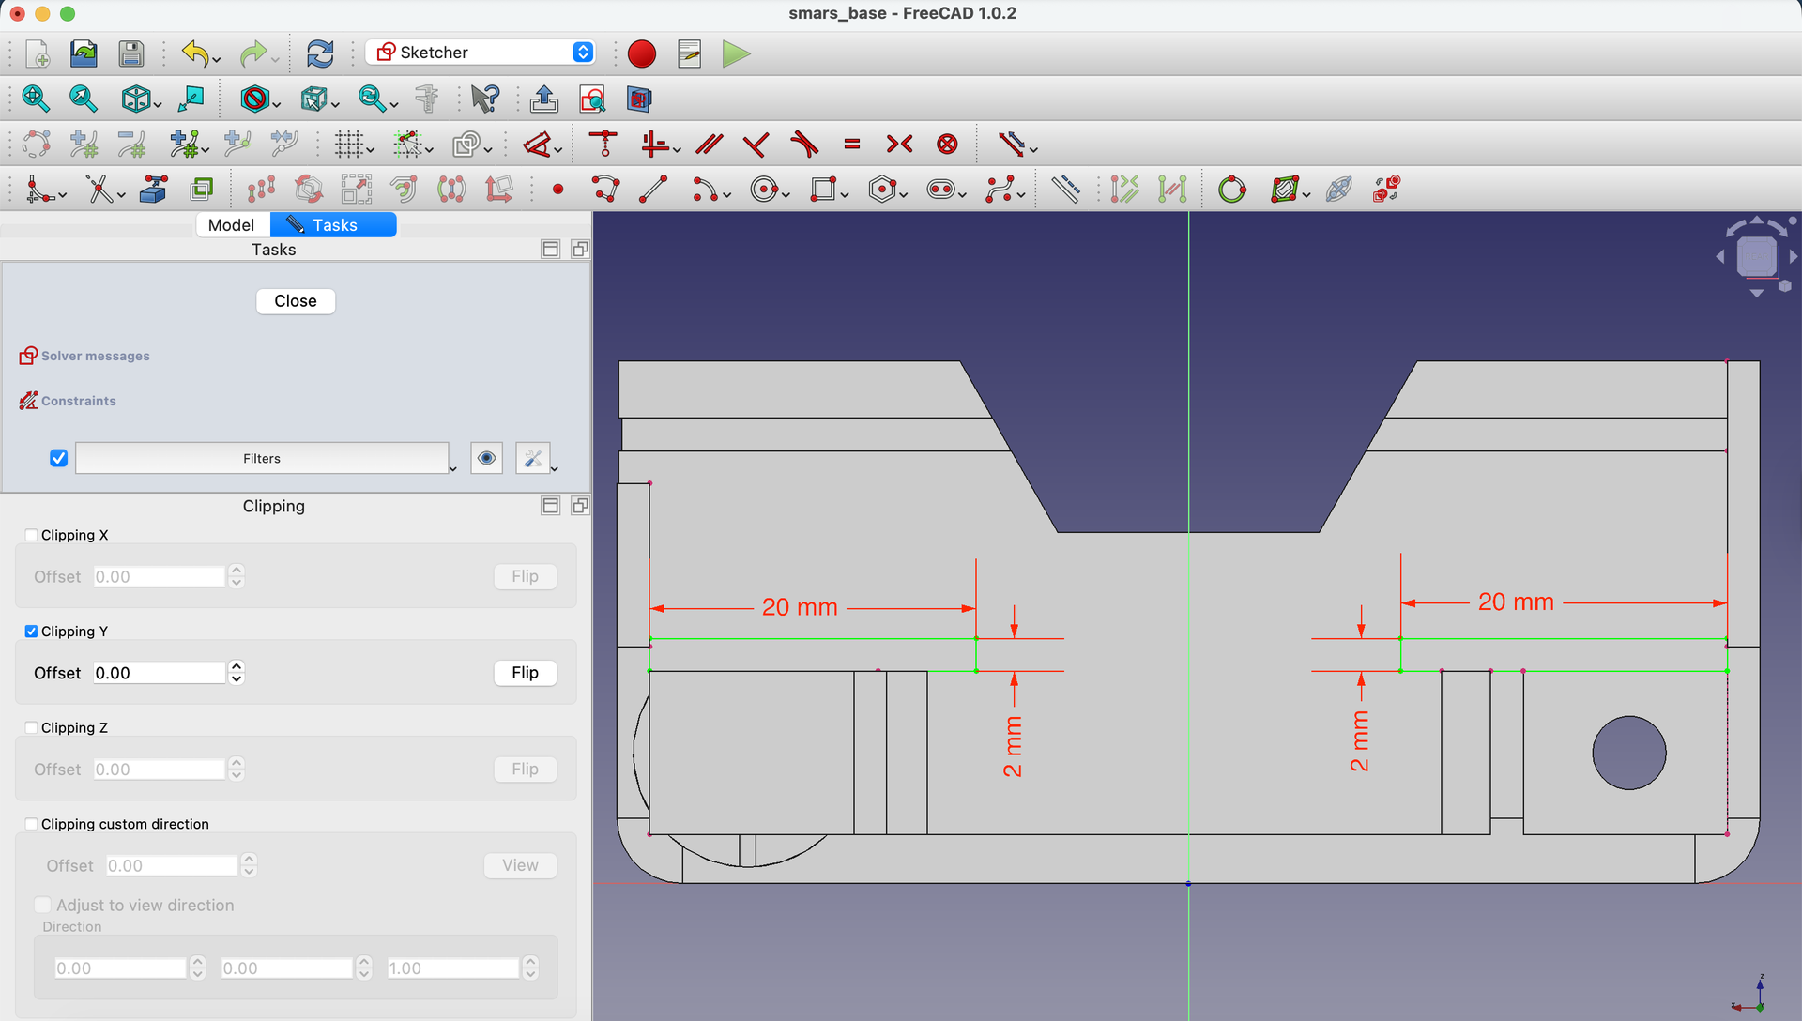The image size is (1802, 1021).
Task: Enable the Clipping Z checkbox
Action: coord(31,727)
